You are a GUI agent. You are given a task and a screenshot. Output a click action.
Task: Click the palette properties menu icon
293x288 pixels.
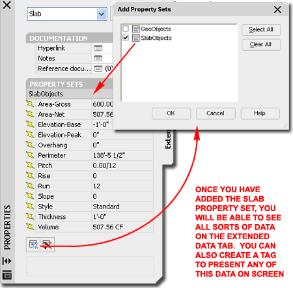7,275
